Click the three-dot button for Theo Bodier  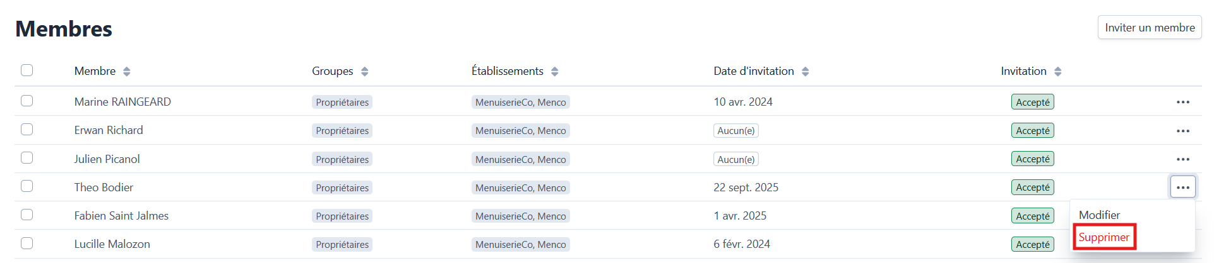[1182, 187]
